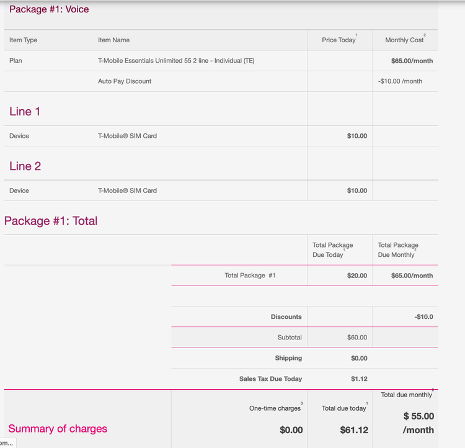Viewport: 465px width, 448px height.
Task: Click the 'Shipping' row label
Action: click(x=288, y=358)
